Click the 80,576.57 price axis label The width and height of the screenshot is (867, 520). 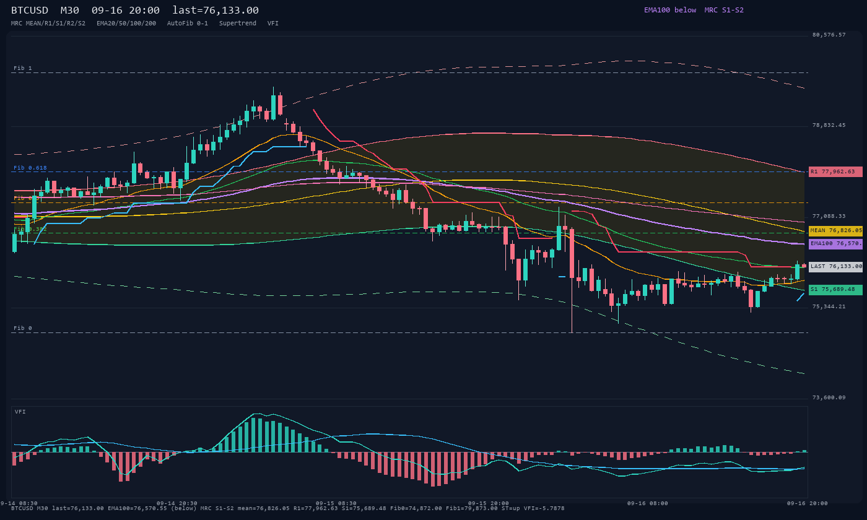point(829,35)
